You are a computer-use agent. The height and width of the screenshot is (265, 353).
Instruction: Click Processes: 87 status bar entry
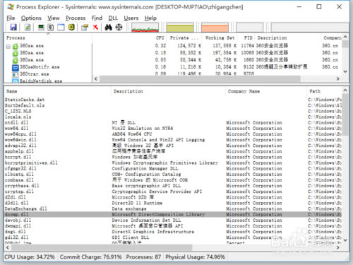pos(143,257)
